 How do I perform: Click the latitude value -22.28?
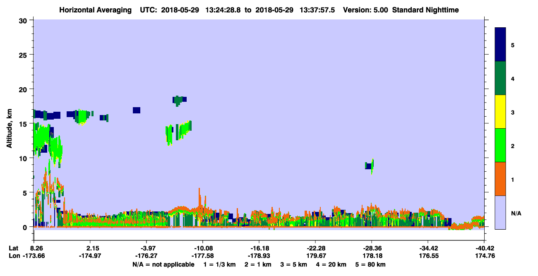point(315,248)
